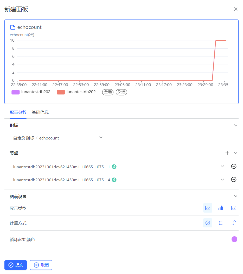Expand dropdown for node 10751-1
This screenshot has width=243, height=274.
click(222, 166)
